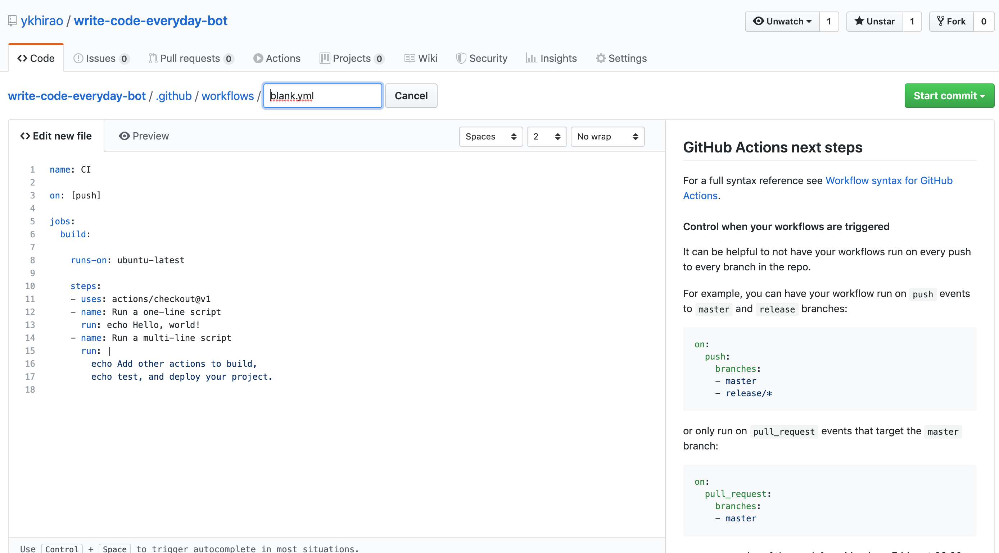Click the eye icon on the Preview tab
Viewport: 999px width, 553px height.
[x=124, y=136]
